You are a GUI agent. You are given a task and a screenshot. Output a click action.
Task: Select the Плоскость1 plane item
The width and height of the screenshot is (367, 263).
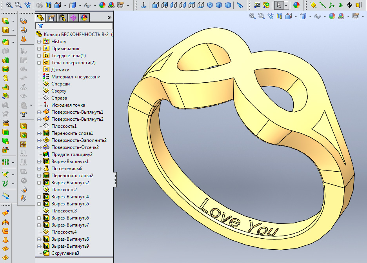click(64, 126)
